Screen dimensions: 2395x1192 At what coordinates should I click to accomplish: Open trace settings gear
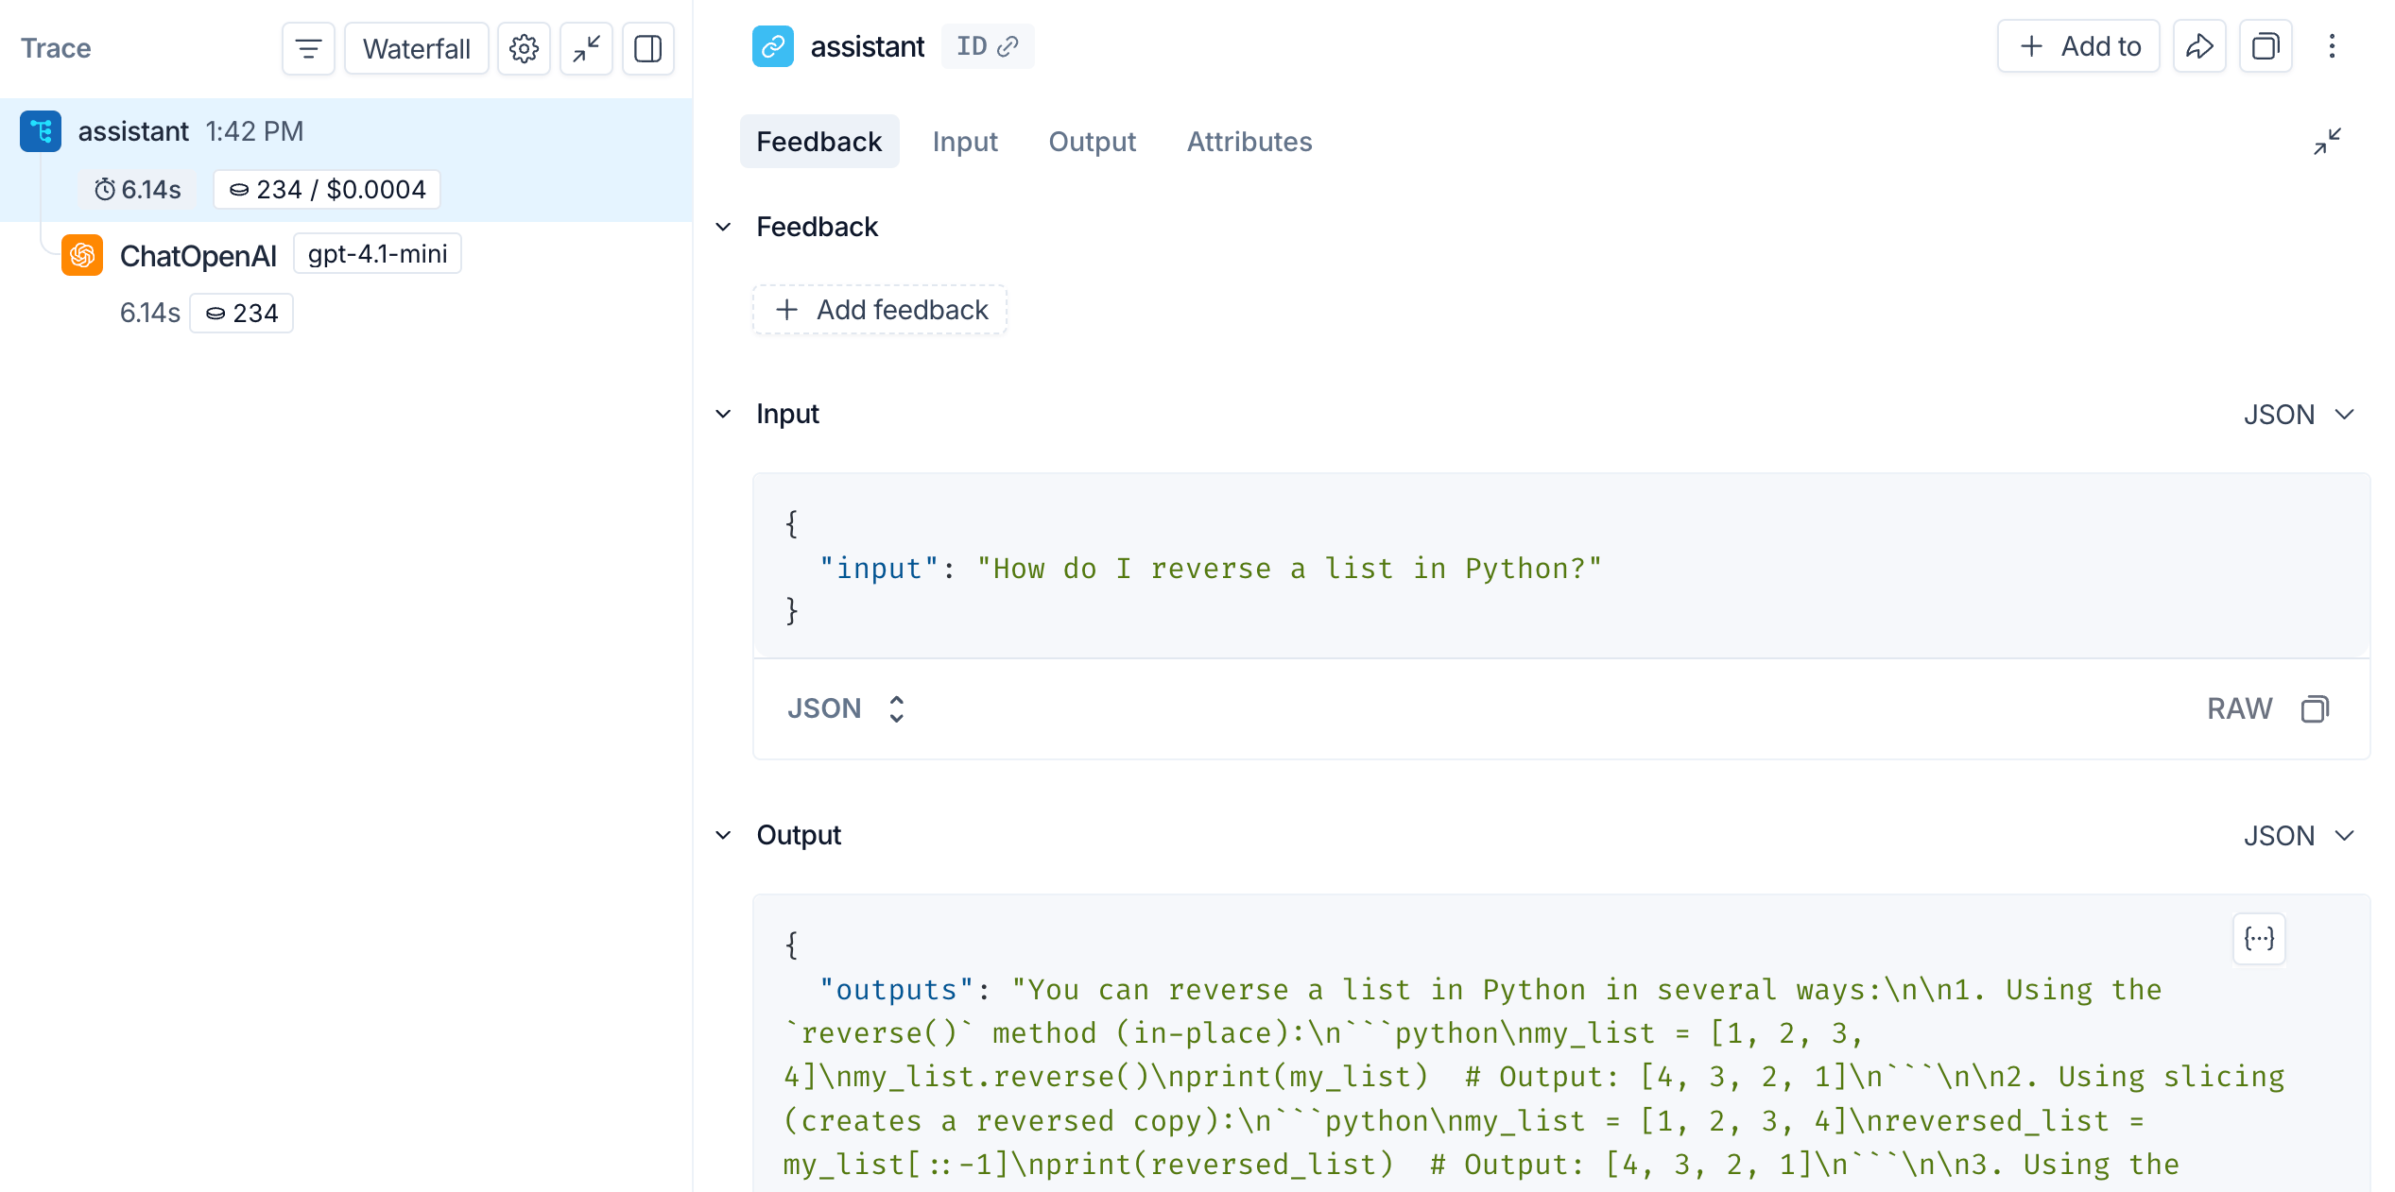[524, 48]
